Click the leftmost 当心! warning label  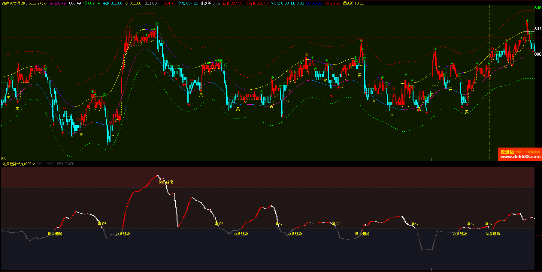[102, 223]
